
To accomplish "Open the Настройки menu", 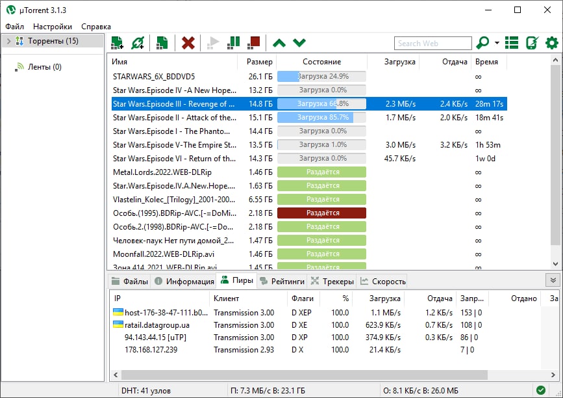I will [53, 27].
